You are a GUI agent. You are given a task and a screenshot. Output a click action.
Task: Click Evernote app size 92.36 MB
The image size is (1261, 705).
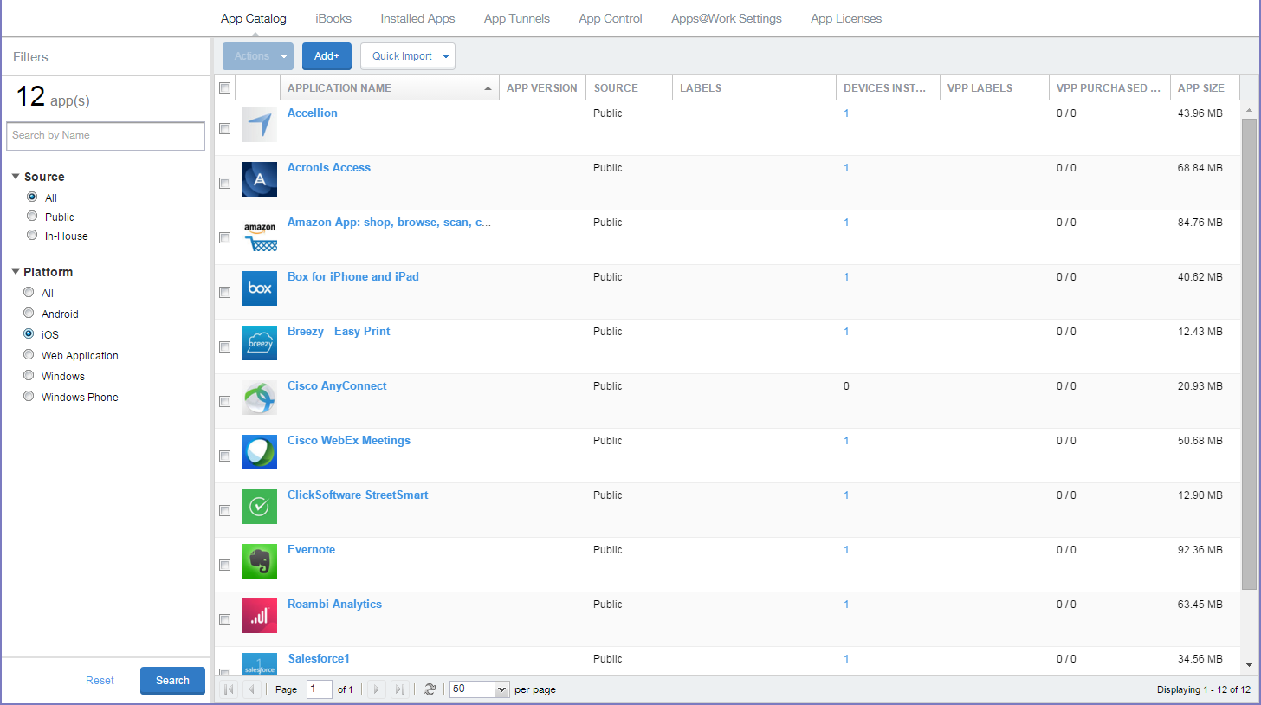1200,550
